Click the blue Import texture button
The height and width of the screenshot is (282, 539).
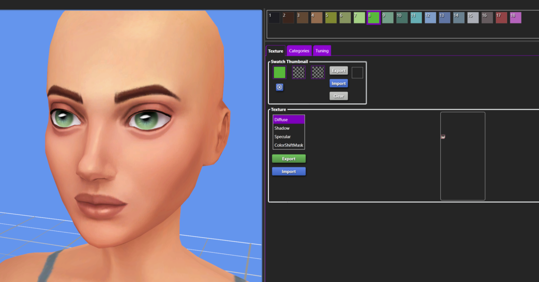[x=289, y=171]
